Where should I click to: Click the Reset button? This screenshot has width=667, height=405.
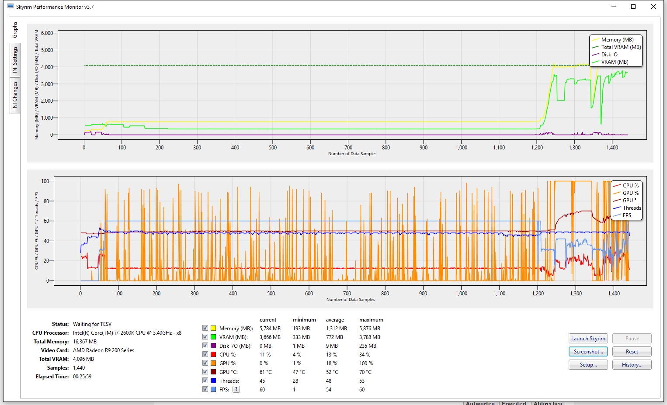click(x=632, y=352)
